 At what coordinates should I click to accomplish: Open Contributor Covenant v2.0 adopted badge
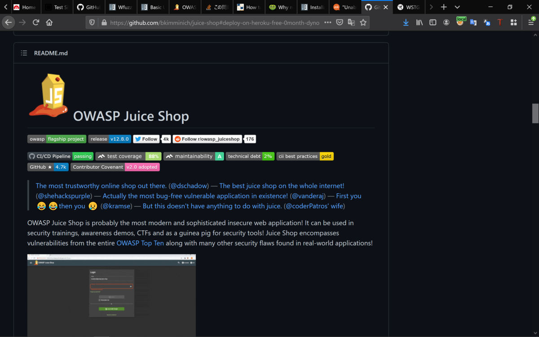pyautogui.click(x=115, y=167)
